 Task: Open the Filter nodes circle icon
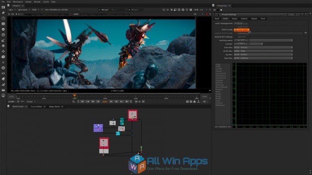(3, 35)
